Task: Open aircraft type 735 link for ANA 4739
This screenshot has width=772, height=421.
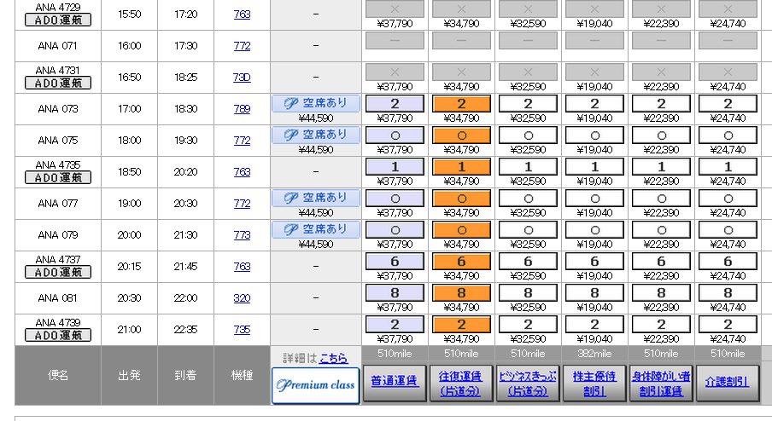Action: (x=242, y=330)
